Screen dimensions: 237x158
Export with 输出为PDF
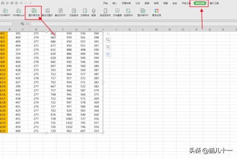pyautogui.click(x=60, y=11)
